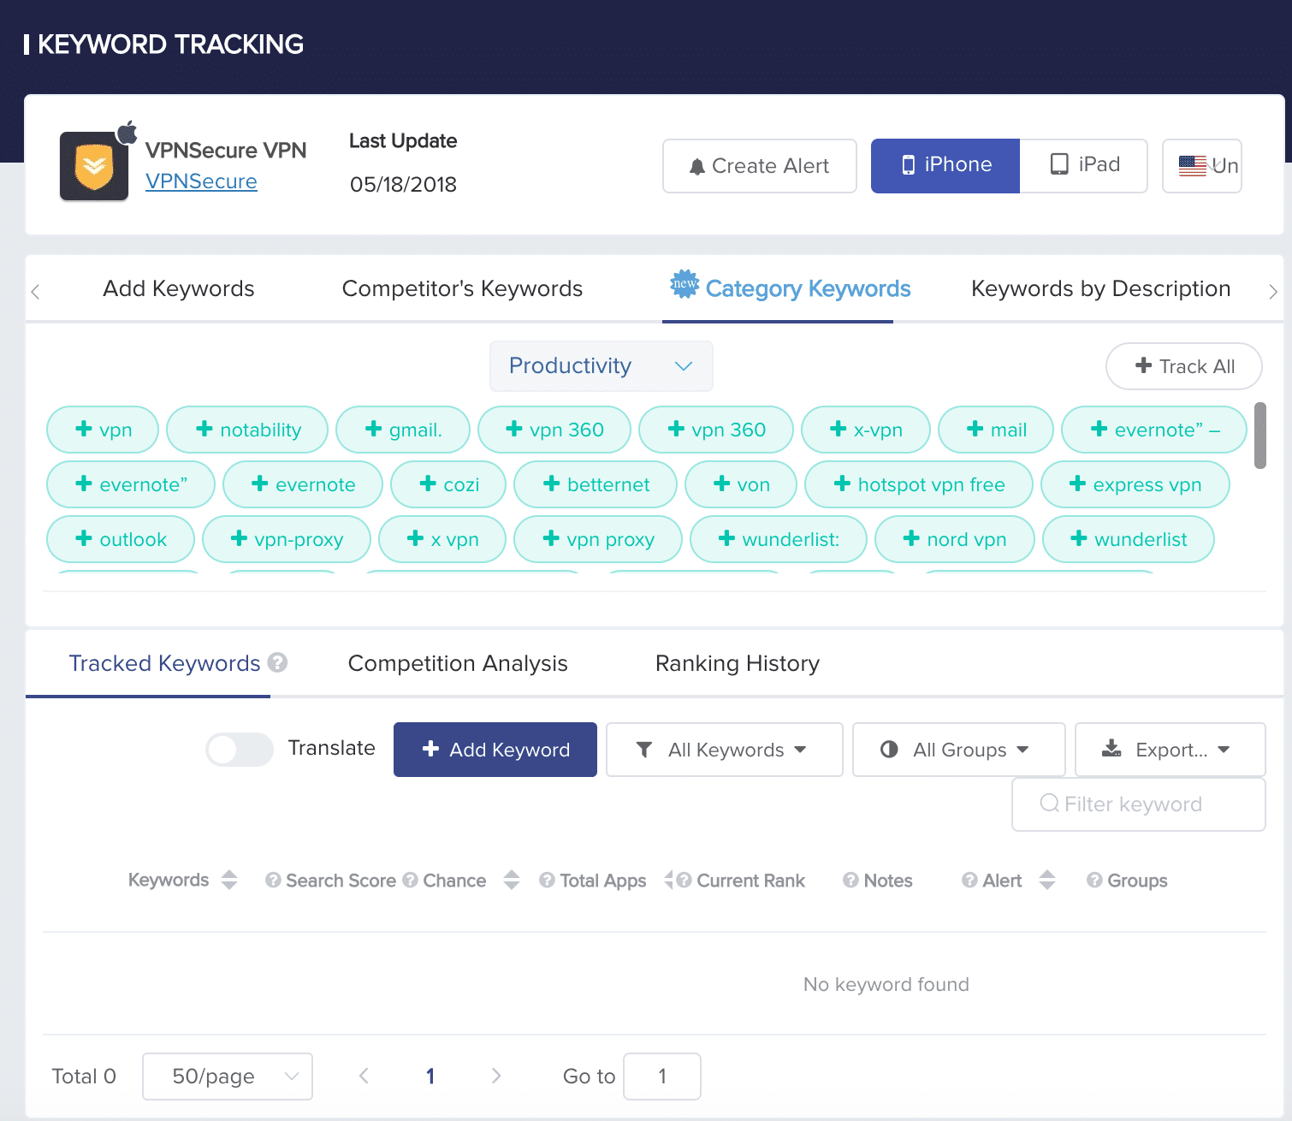Switch device to iPhone

click(945, 165)
